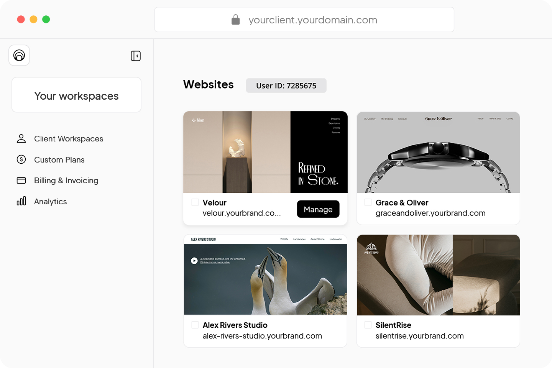Select the Alex Rivers Studio checkbox
552x368 pixels.
point(195,325)
